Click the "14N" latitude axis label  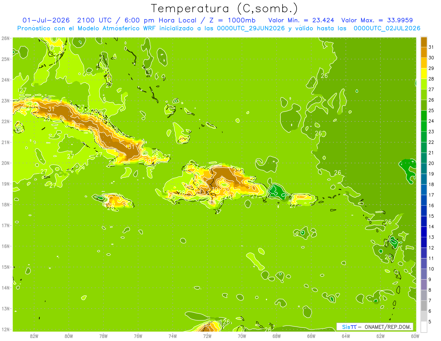pos(6,287)
